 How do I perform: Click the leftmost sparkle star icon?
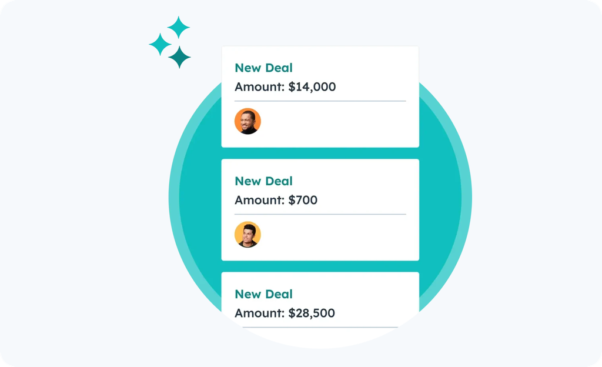pos(159,45)
